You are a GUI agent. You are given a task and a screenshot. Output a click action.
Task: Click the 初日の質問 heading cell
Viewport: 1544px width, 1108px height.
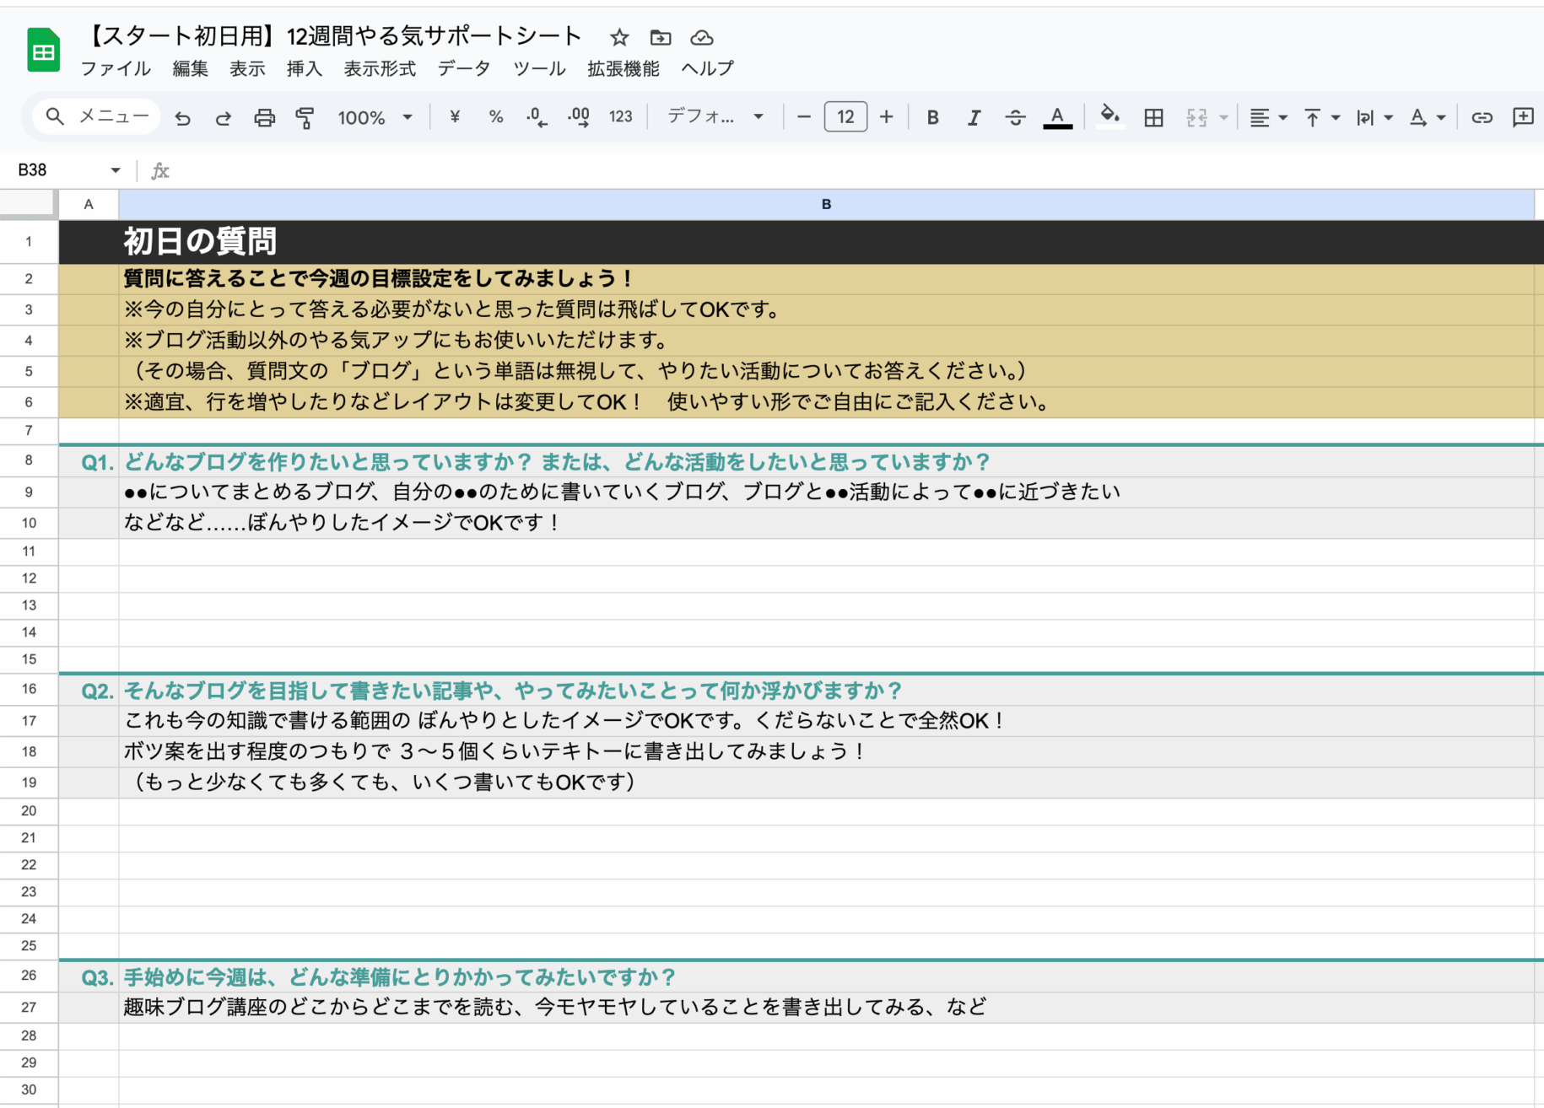tap(826, 242)
